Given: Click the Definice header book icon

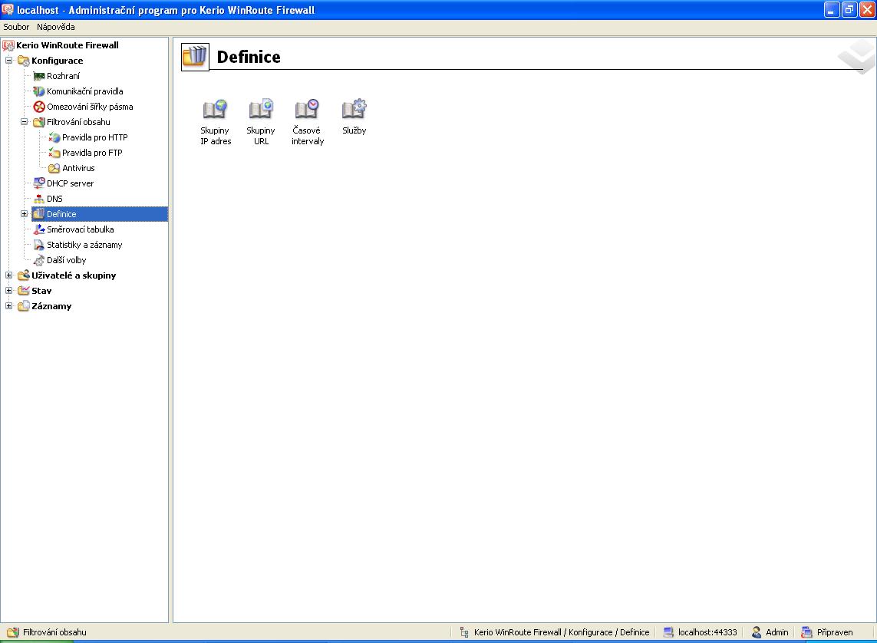Looking at the screenshot, I should click(x=195, y=57).
